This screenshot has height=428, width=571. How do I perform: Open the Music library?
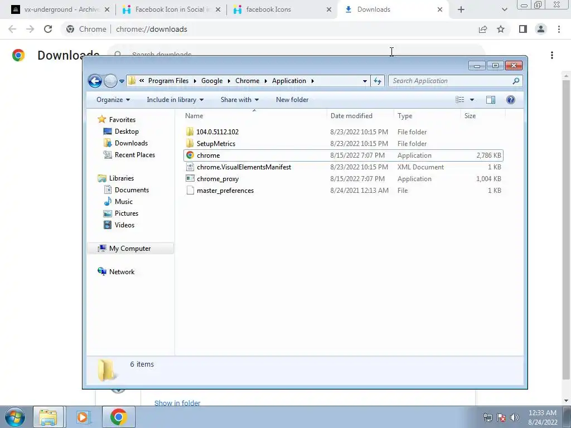123,201
